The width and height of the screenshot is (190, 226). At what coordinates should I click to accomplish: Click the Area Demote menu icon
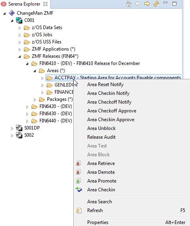[78, 172]
